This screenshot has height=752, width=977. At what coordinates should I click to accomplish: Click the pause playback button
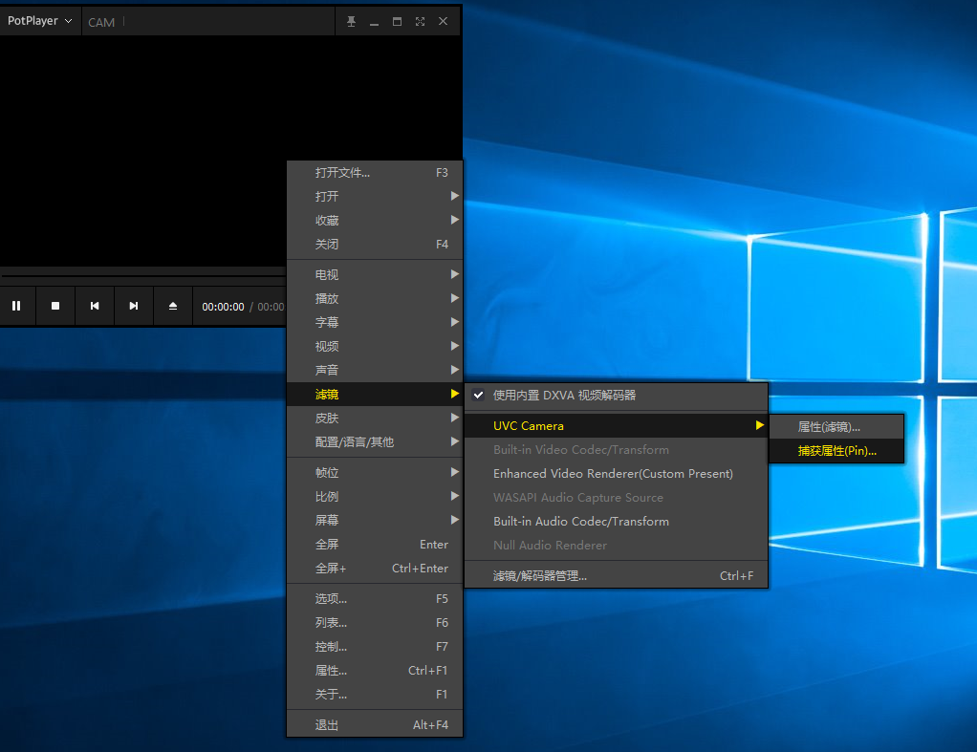[x=16, y=306]
